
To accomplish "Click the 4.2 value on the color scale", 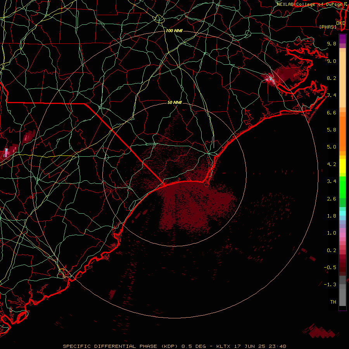I will tap(332, 164).
